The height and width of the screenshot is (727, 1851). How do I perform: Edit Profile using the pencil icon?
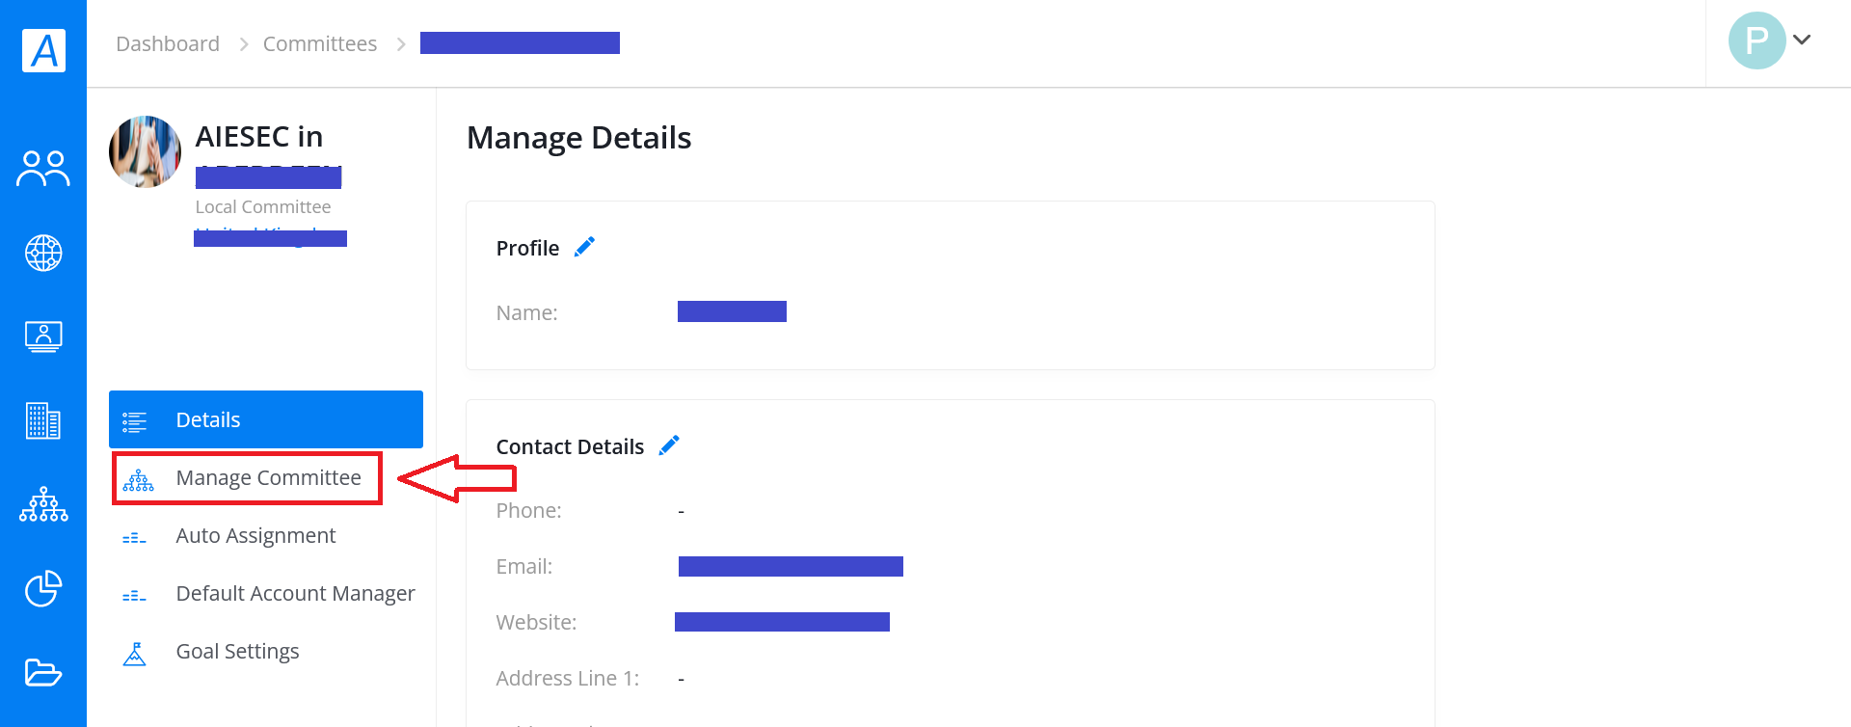pyautogui.click(x=584, y=247)
